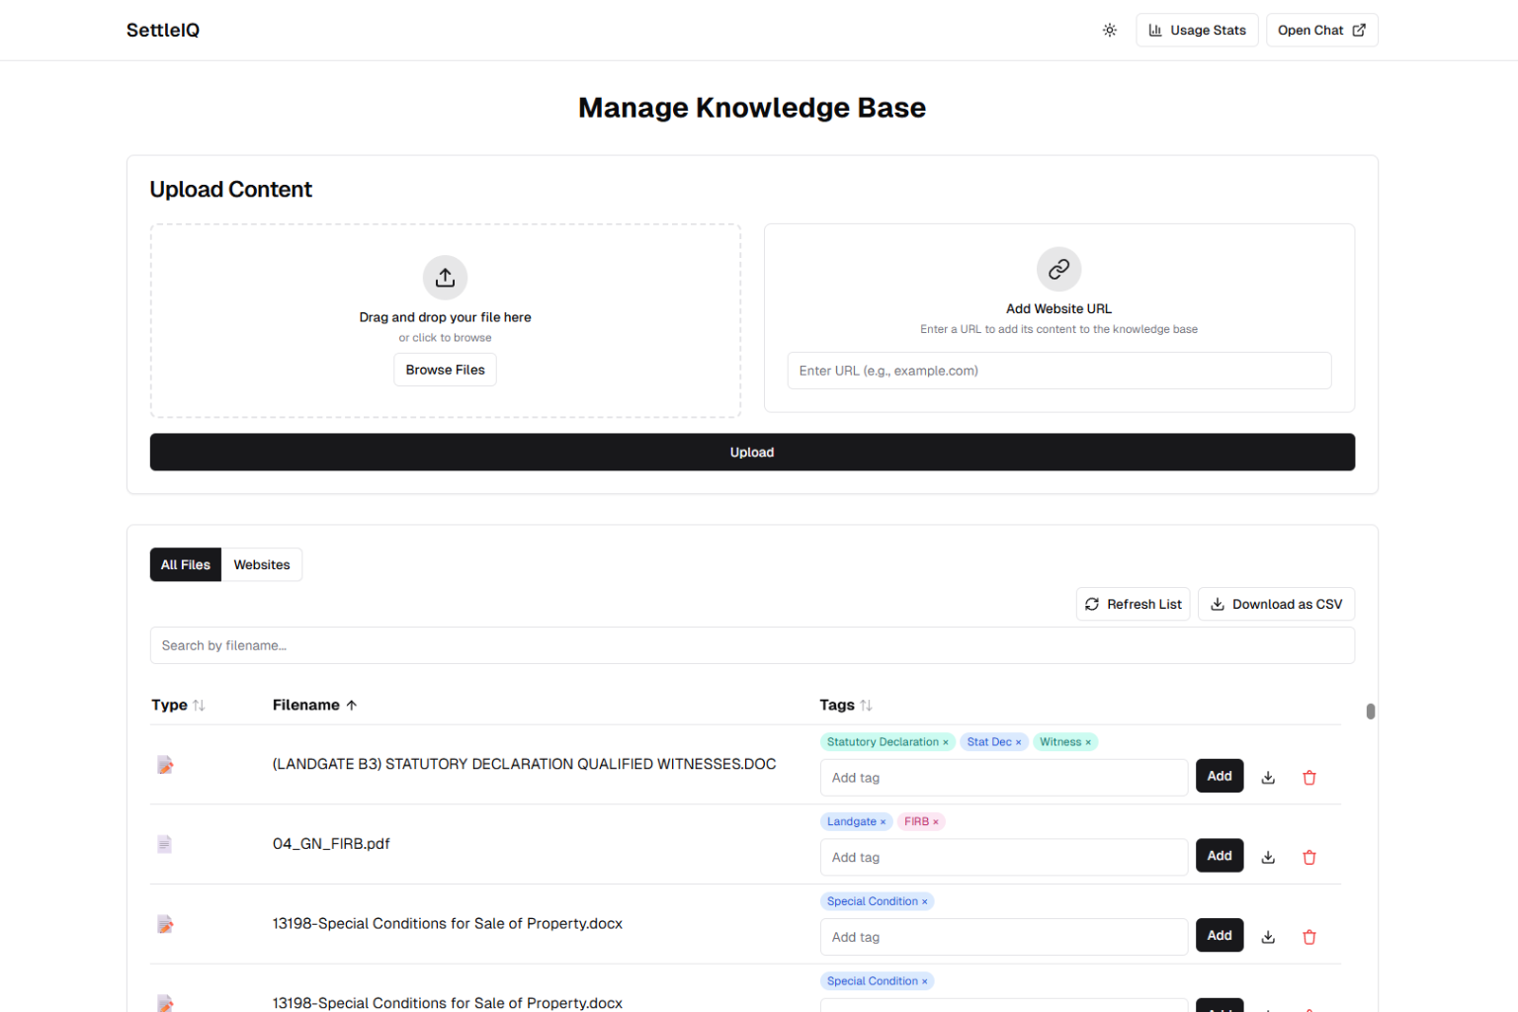Click the external link icon next to Open Chat
Image resolution: width=1518 pixels, height=1012 pixels.
tap(1358, 30)
